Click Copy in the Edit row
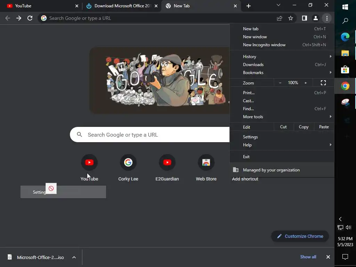The width and height of the screenshot is (356, 267). pyautogui.click(x=304, y=127)
